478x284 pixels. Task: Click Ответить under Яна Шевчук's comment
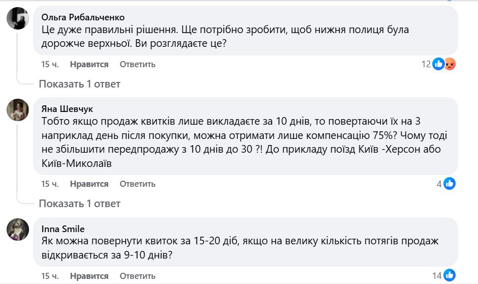tap(137, 184)
